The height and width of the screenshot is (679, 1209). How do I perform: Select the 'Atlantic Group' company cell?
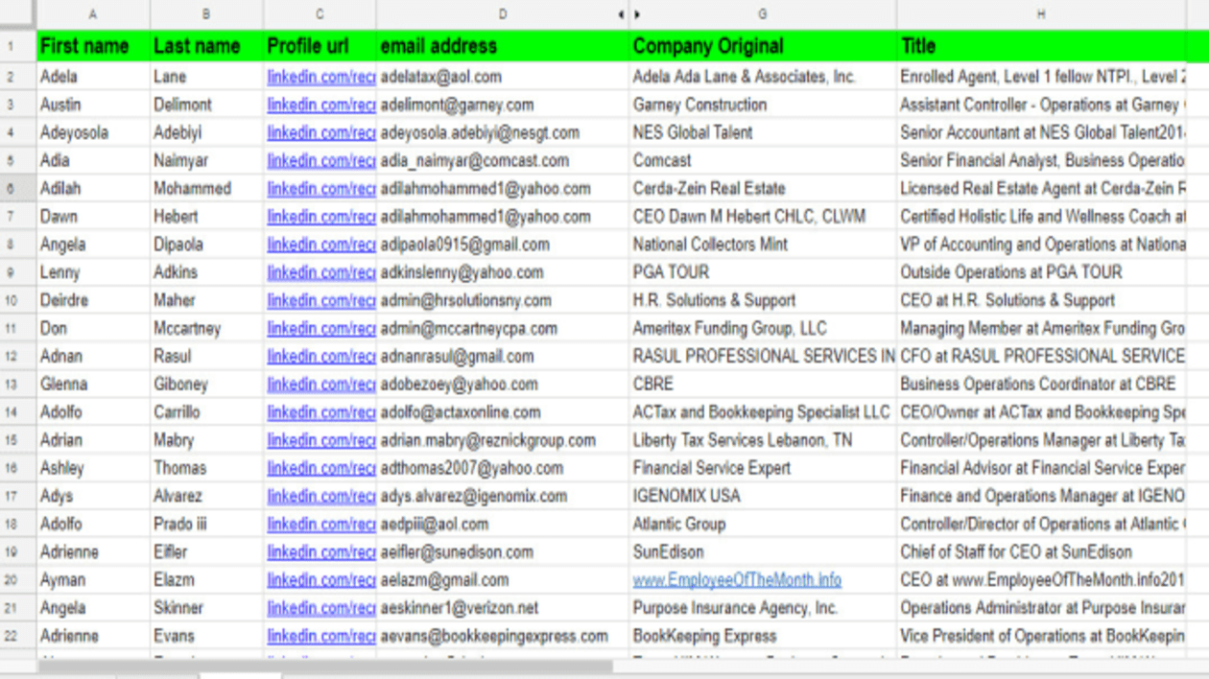click(763, 525)
